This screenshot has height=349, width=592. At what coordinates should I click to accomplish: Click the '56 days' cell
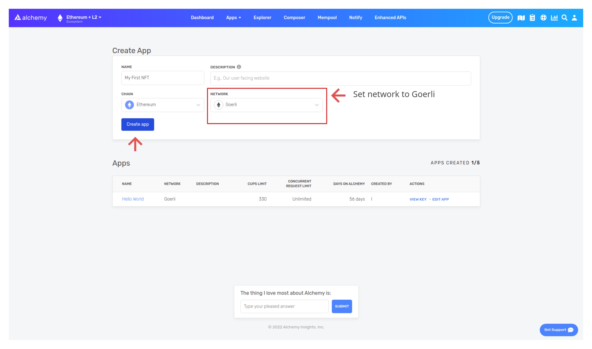tap(357, 199)
